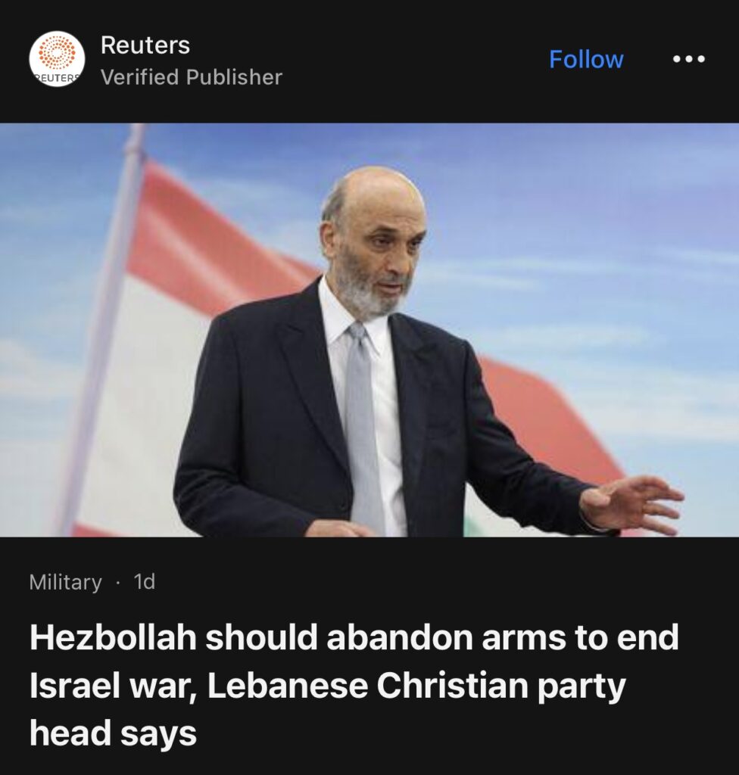Click the separator dot beside Military

pyautogui.click(x=117, y=582)
